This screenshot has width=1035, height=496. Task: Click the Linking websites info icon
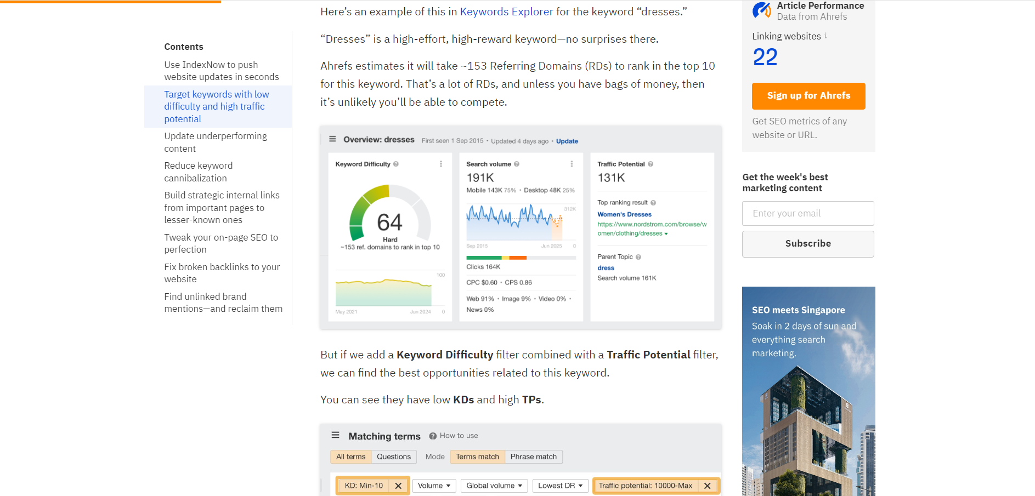825,36
